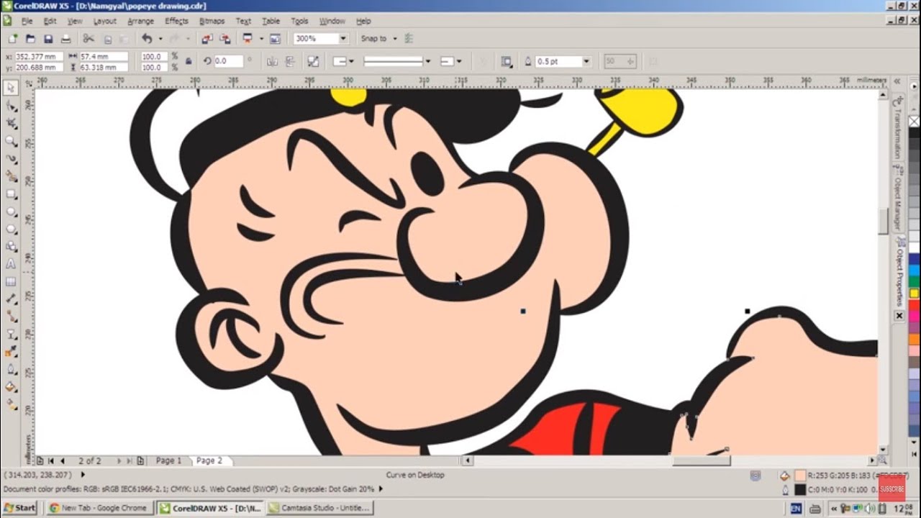921x518 pixels.
Task: Select the Rectangle tool
Action: click(11, 194)
